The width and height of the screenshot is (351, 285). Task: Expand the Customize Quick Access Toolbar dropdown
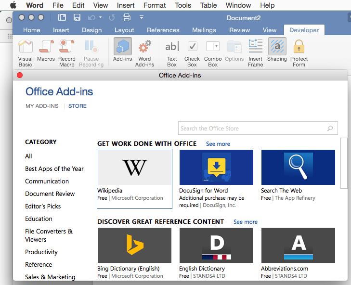(142, 17)
